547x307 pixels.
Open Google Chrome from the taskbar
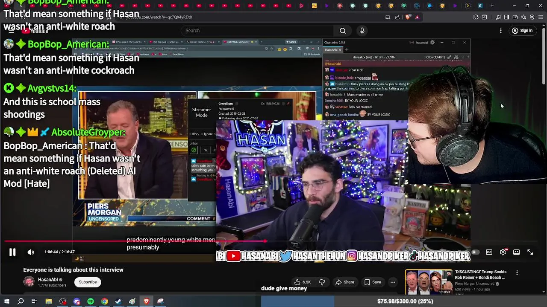click(104, 301)
